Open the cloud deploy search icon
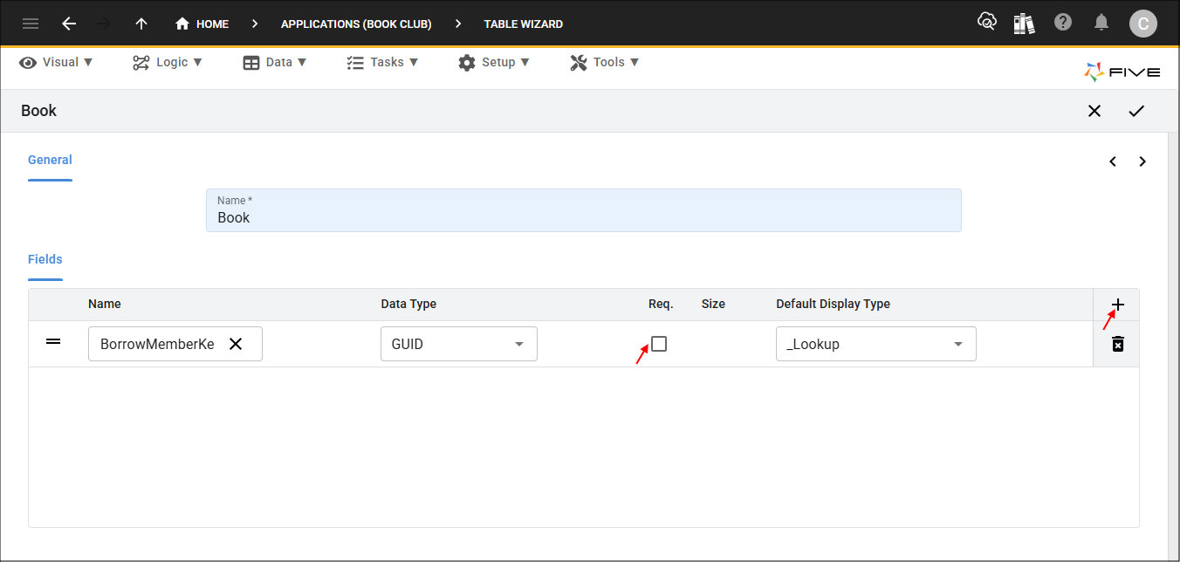 point(987,23)
